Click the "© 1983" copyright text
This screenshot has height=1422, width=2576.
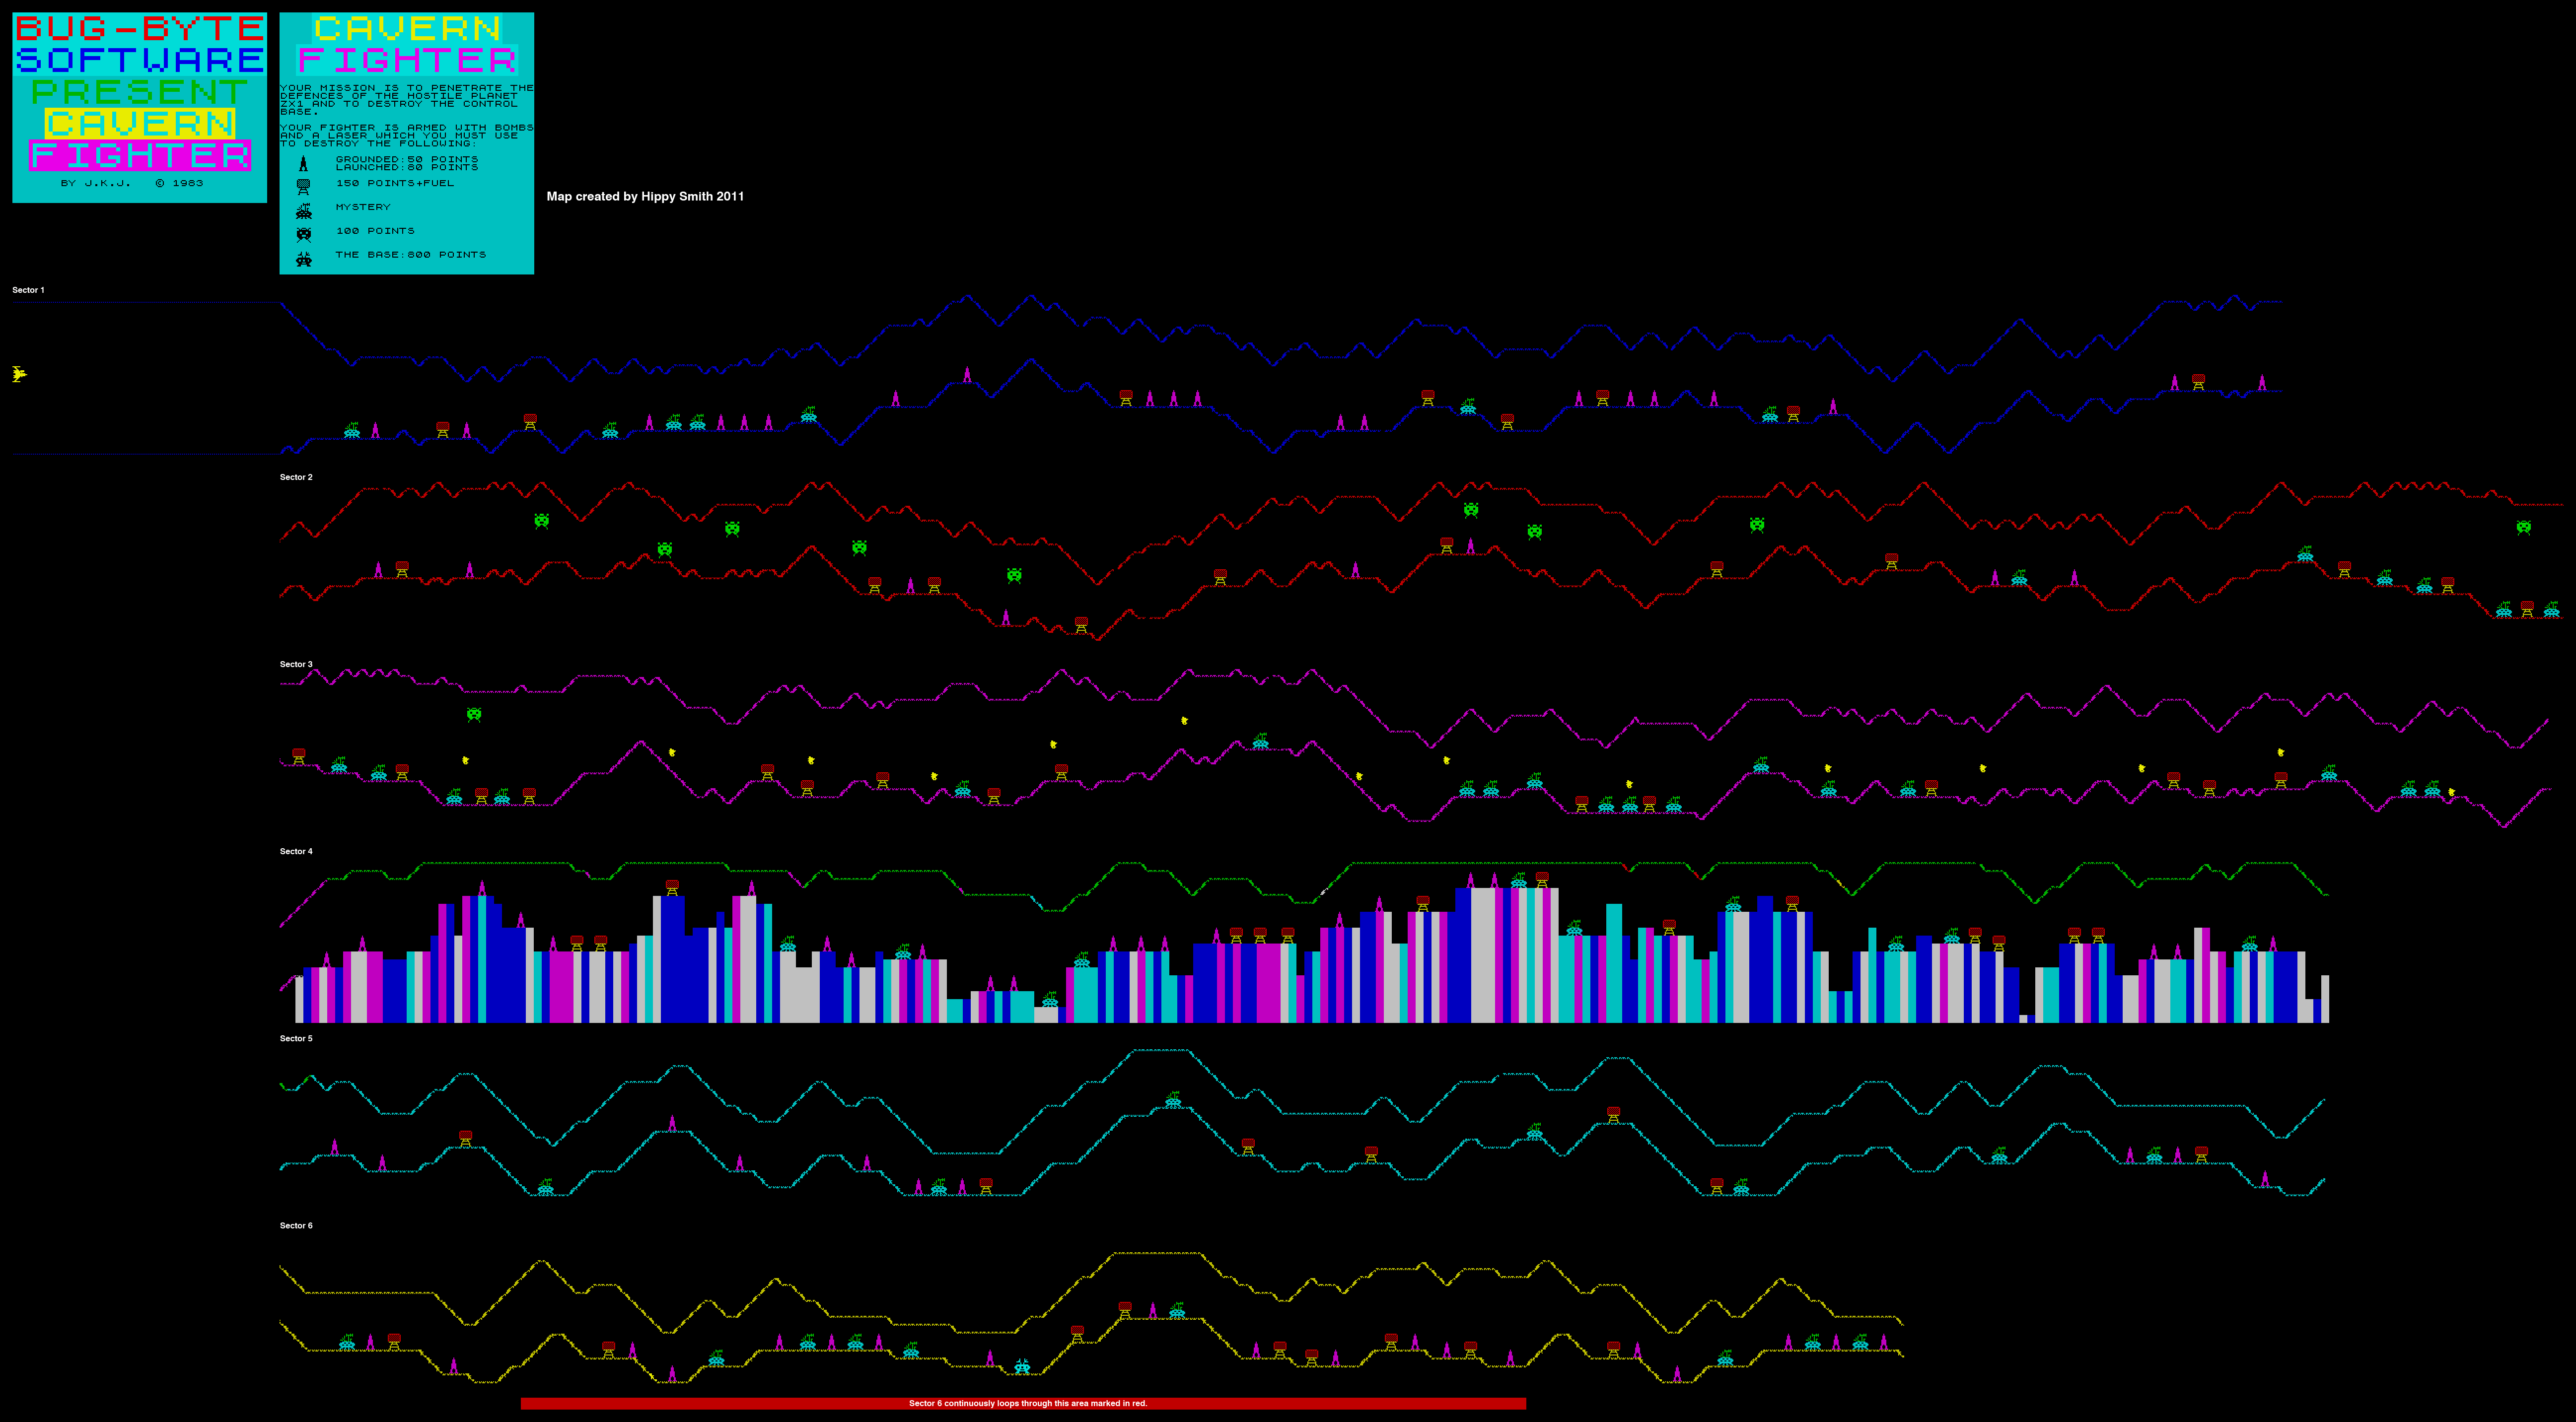point(179,183)
